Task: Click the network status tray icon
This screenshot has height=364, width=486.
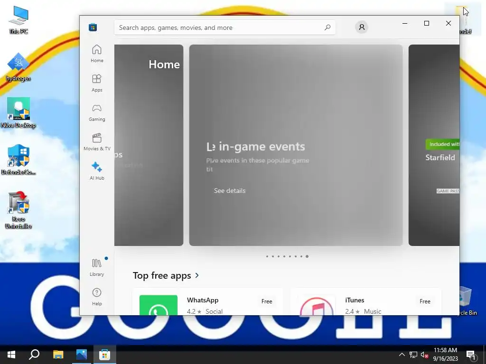Action: (x=413, y=355)
